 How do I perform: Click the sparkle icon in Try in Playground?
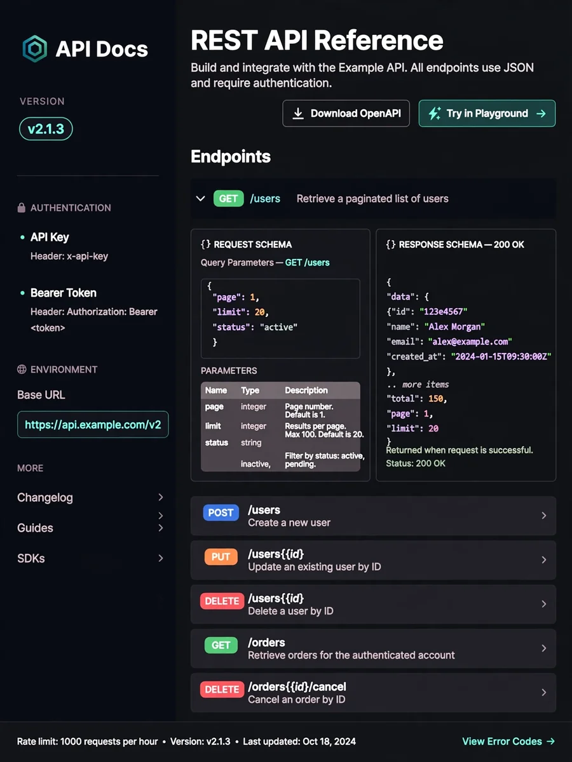coord(435,114)
